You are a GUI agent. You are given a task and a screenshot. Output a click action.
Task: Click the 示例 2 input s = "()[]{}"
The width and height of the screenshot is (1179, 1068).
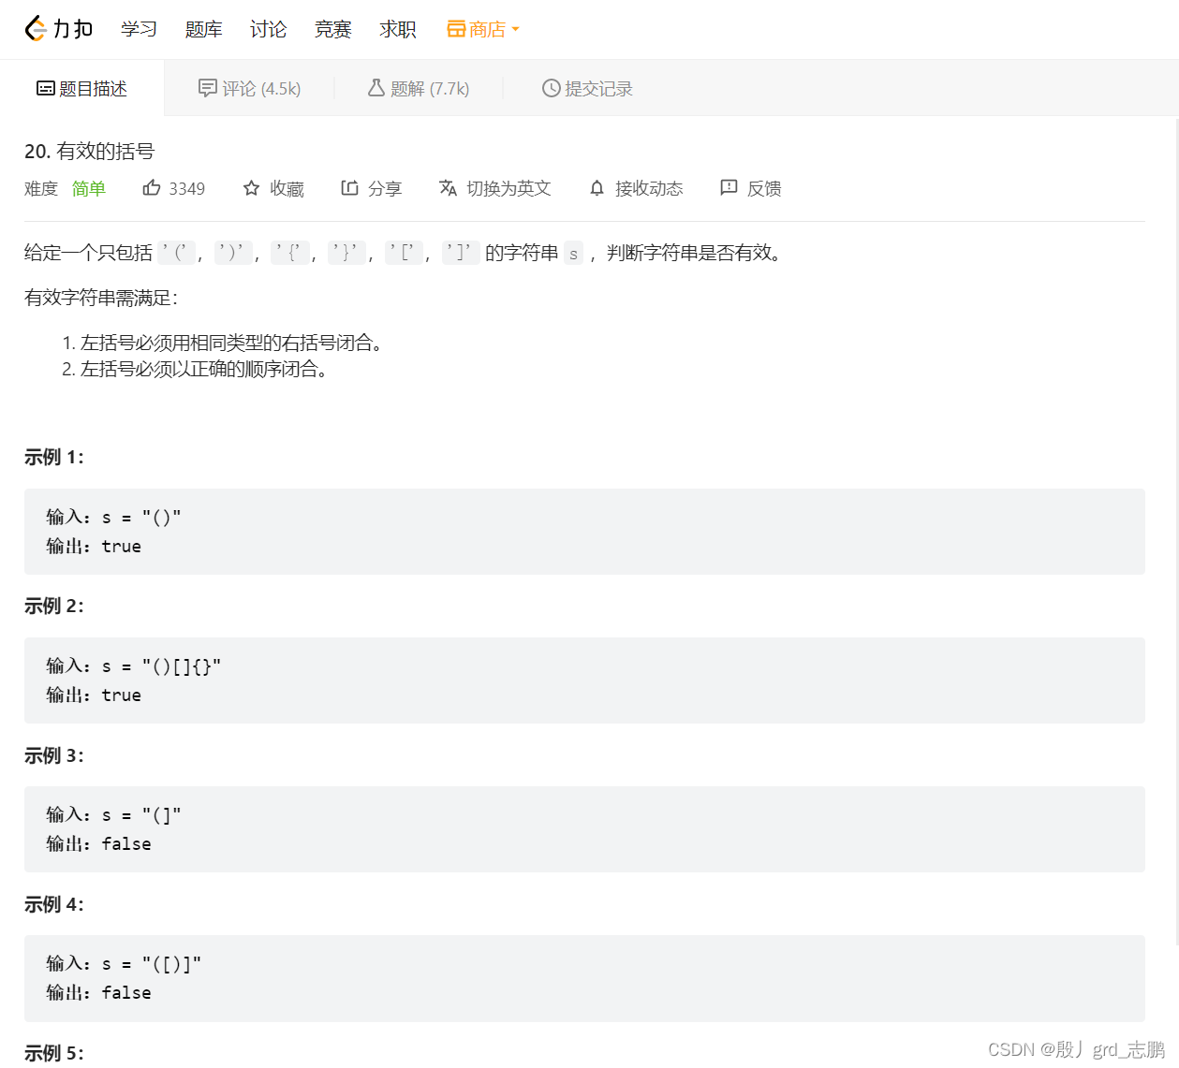click(x=134, y=666)
